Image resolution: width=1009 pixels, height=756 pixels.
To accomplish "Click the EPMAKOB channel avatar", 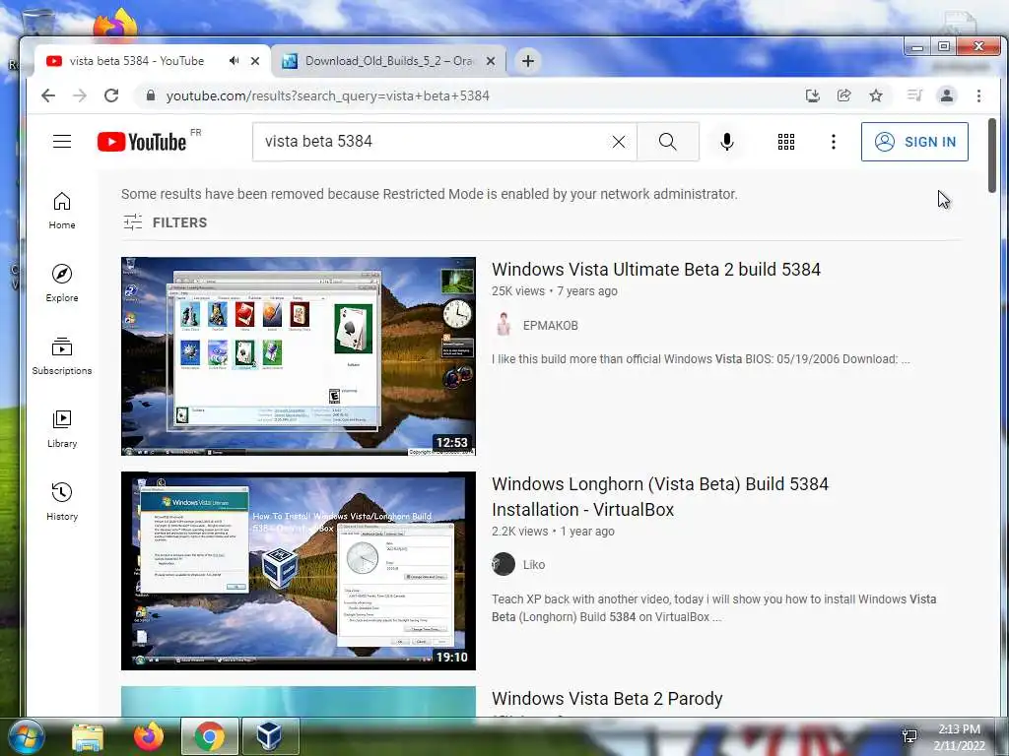I will [504, 325].
